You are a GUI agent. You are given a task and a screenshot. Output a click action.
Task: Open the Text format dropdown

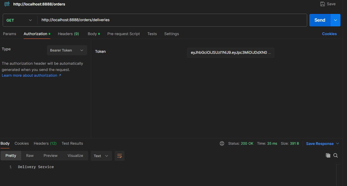click(x=101, y=156)
